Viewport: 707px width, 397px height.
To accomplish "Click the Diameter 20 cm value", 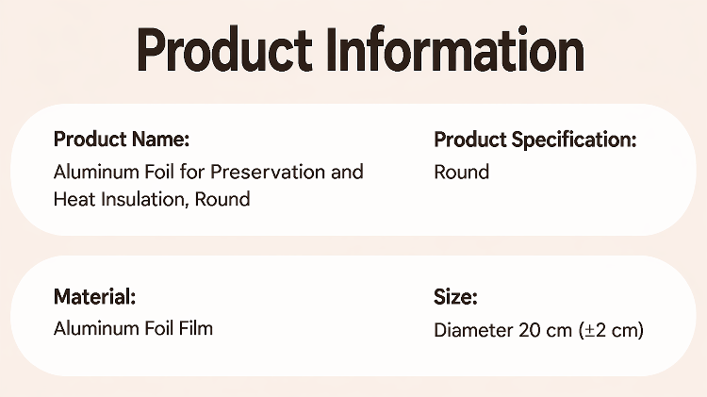I will (x=502, y=330).
